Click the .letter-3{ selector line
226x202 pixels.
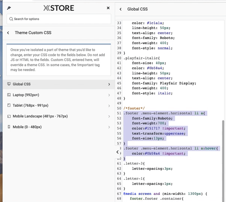tap(134, 163)
